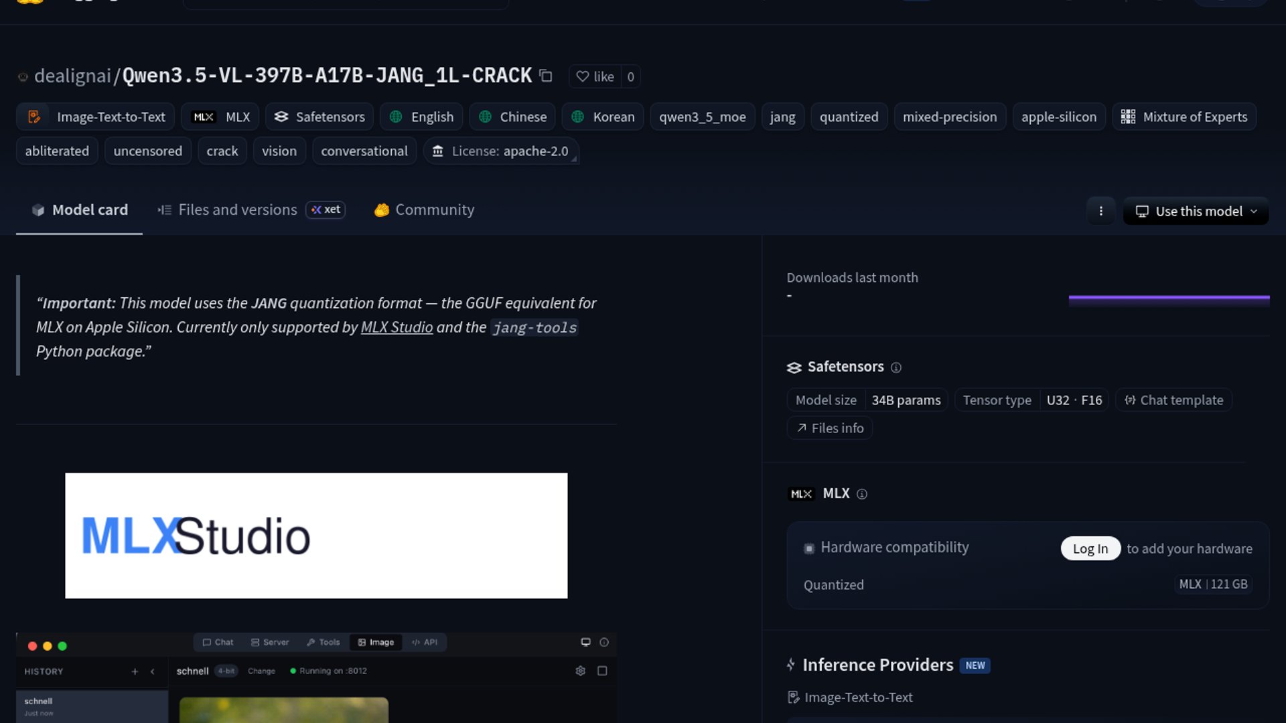
Task: Open the MLX Studio banner image
Action: coord(316,536)
